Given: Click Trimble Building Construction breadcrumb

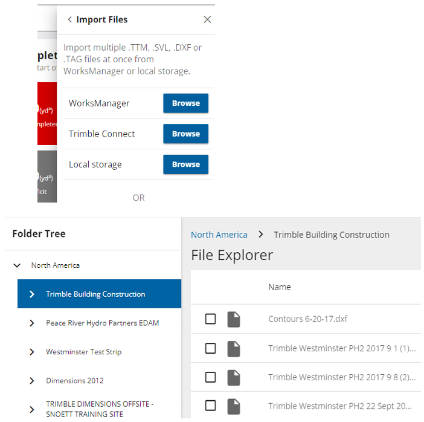Looking at the screenshot, I should pyautogui.click(x=332, y=235).
